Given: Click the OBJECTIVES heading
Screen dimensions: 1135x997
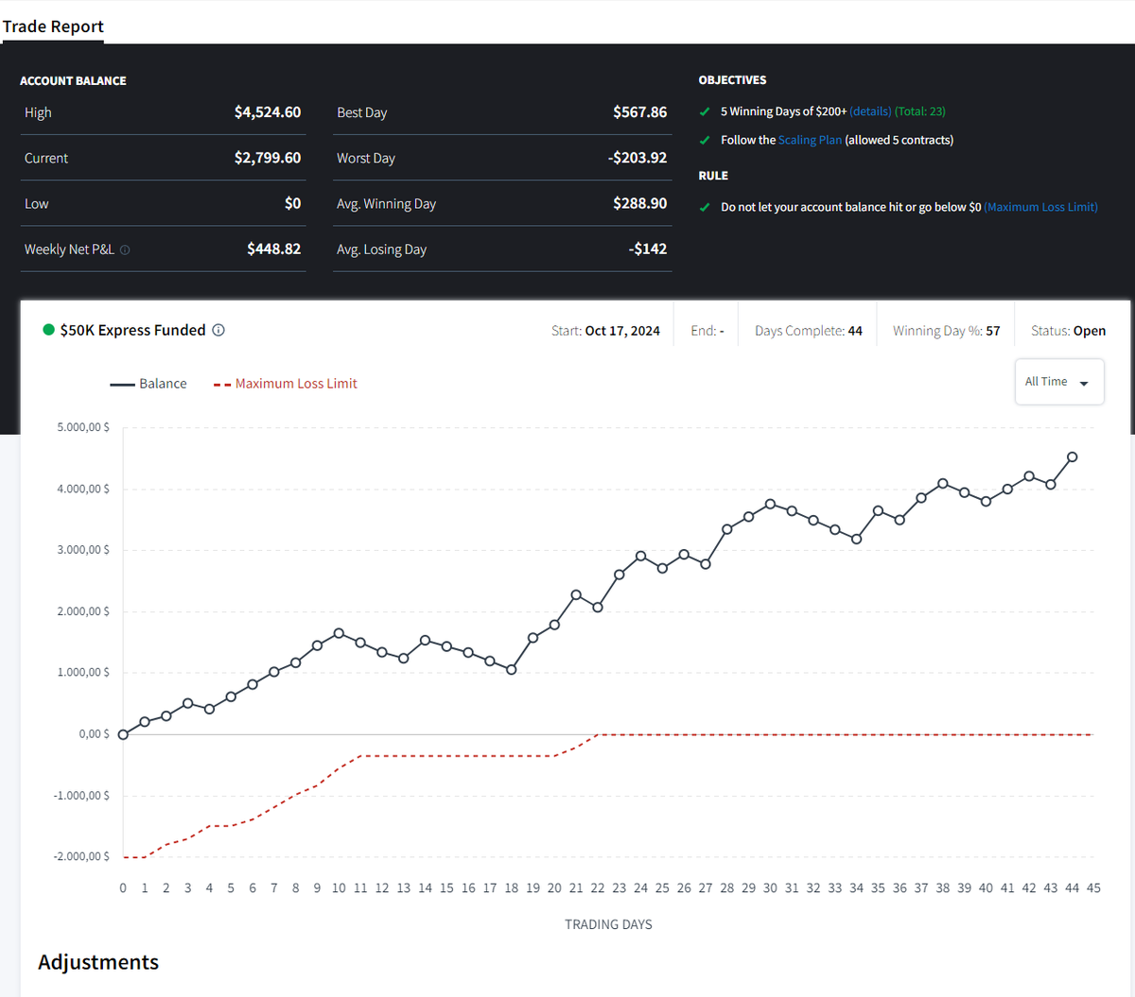Looking at the screenshot, I should click(x=732, y=80).
